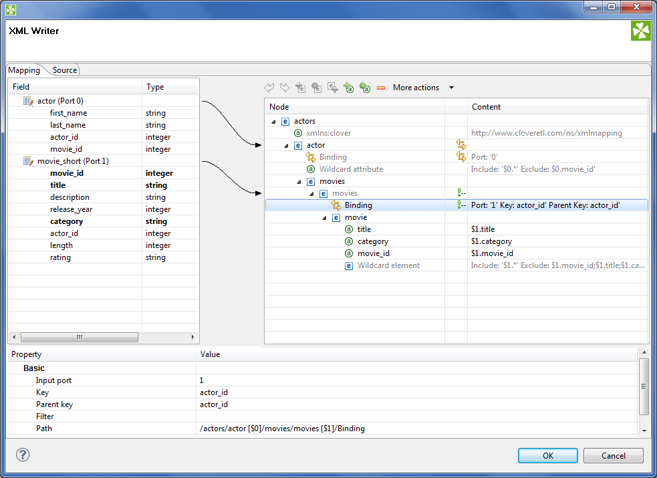Screen dimensions: 657x478
Task: Collapse the actors root element
Action: (x=273, y=122)
